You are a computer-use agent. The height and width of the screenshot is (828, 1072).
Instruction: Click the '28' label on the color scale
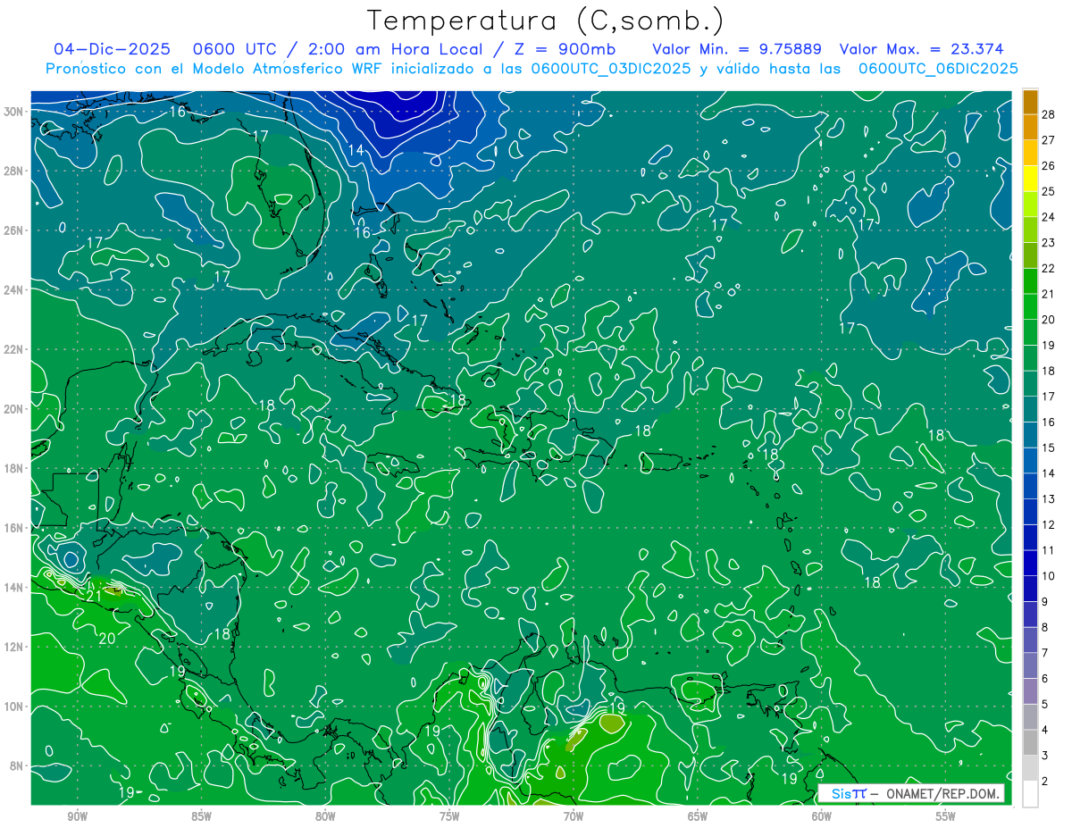(x=1048, y=113)
